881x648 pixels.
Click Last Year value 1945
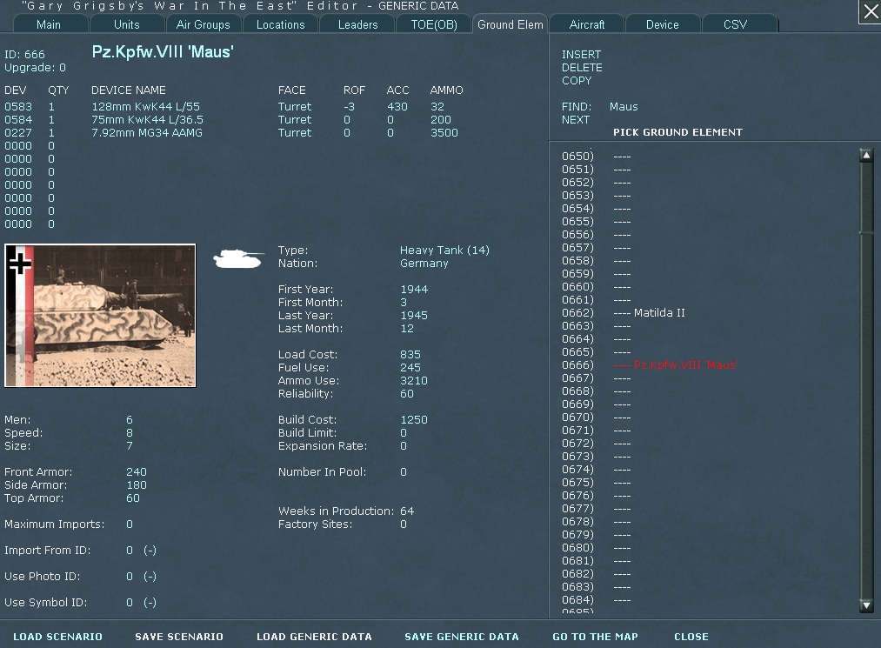click(x=414, y=315)
